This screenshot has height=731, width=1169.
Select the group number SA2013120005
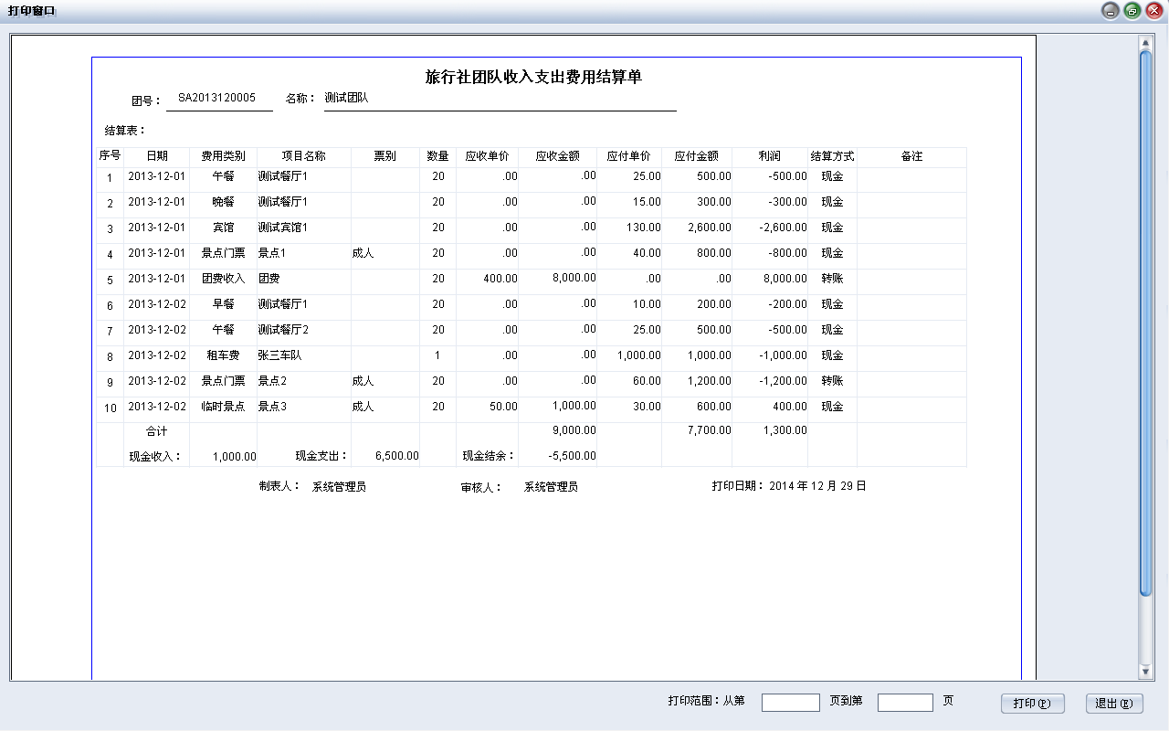[217, 98]
